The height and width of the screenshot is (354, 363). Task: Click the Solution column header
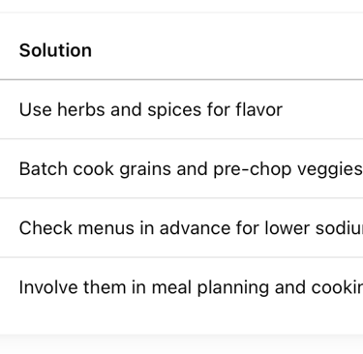point(55,50)
